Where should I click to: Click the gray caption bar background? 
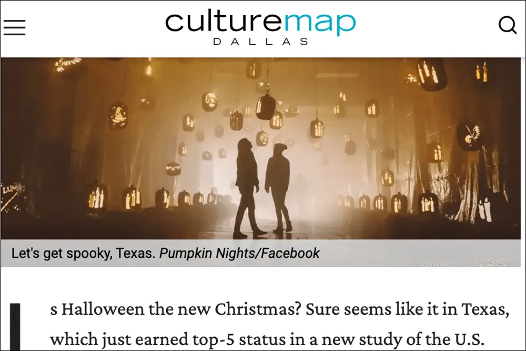(419, 253)
